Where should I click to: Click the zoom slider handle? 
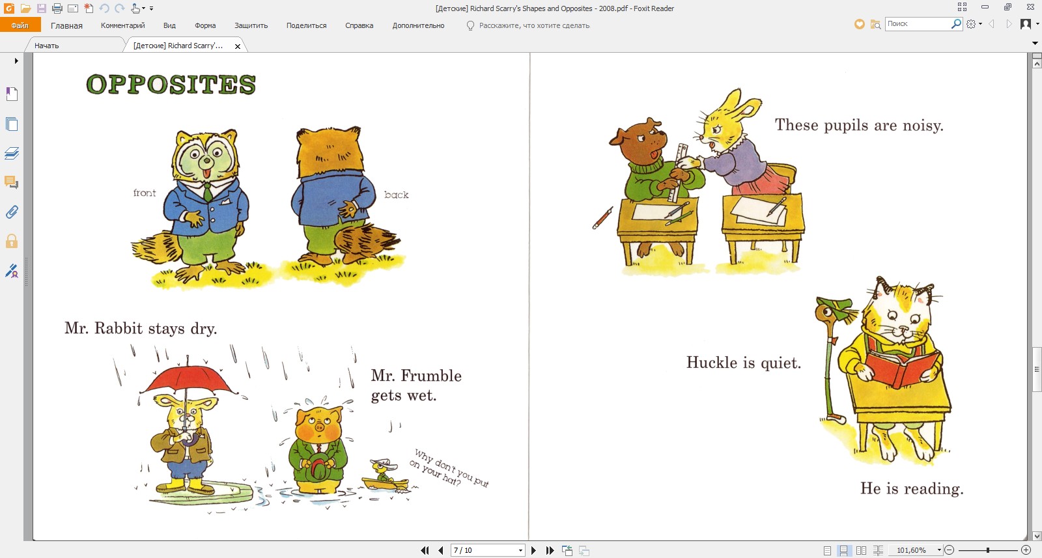pyautogui.click(x=988, y=550)
